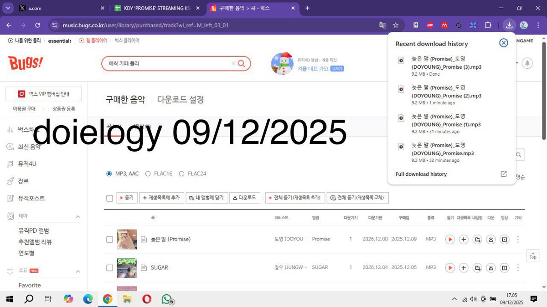
Task: Open video for 늦은 말 (Promise)
Action: tap(505, 239)
